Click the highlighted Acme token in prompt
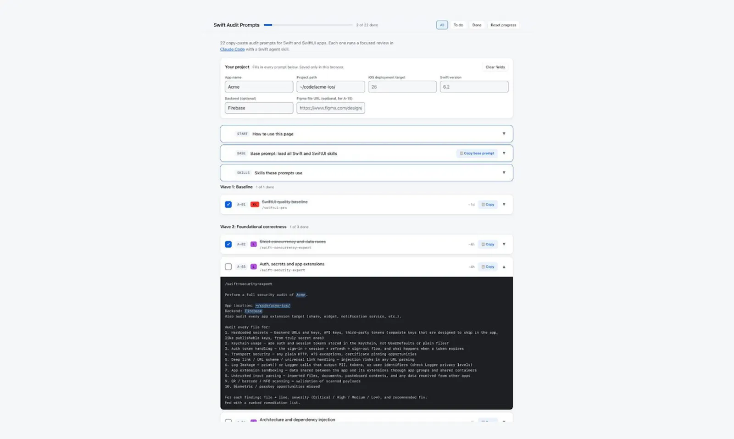Viewport: 734px width, 439px height. [300, 295]
